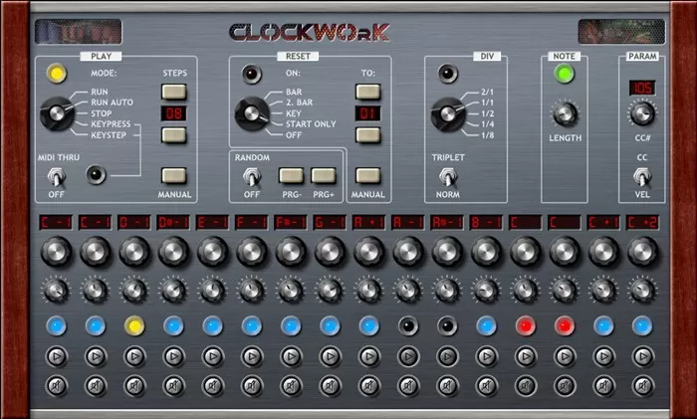Click the blue step LED under D#-1
This screenshot has width=697, height=419.
[174, 326]
